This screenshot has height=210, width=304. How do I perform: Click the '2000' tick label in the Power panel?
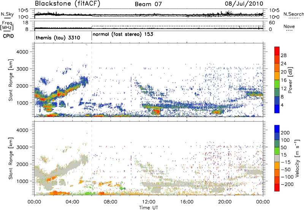tap(22, 86)
